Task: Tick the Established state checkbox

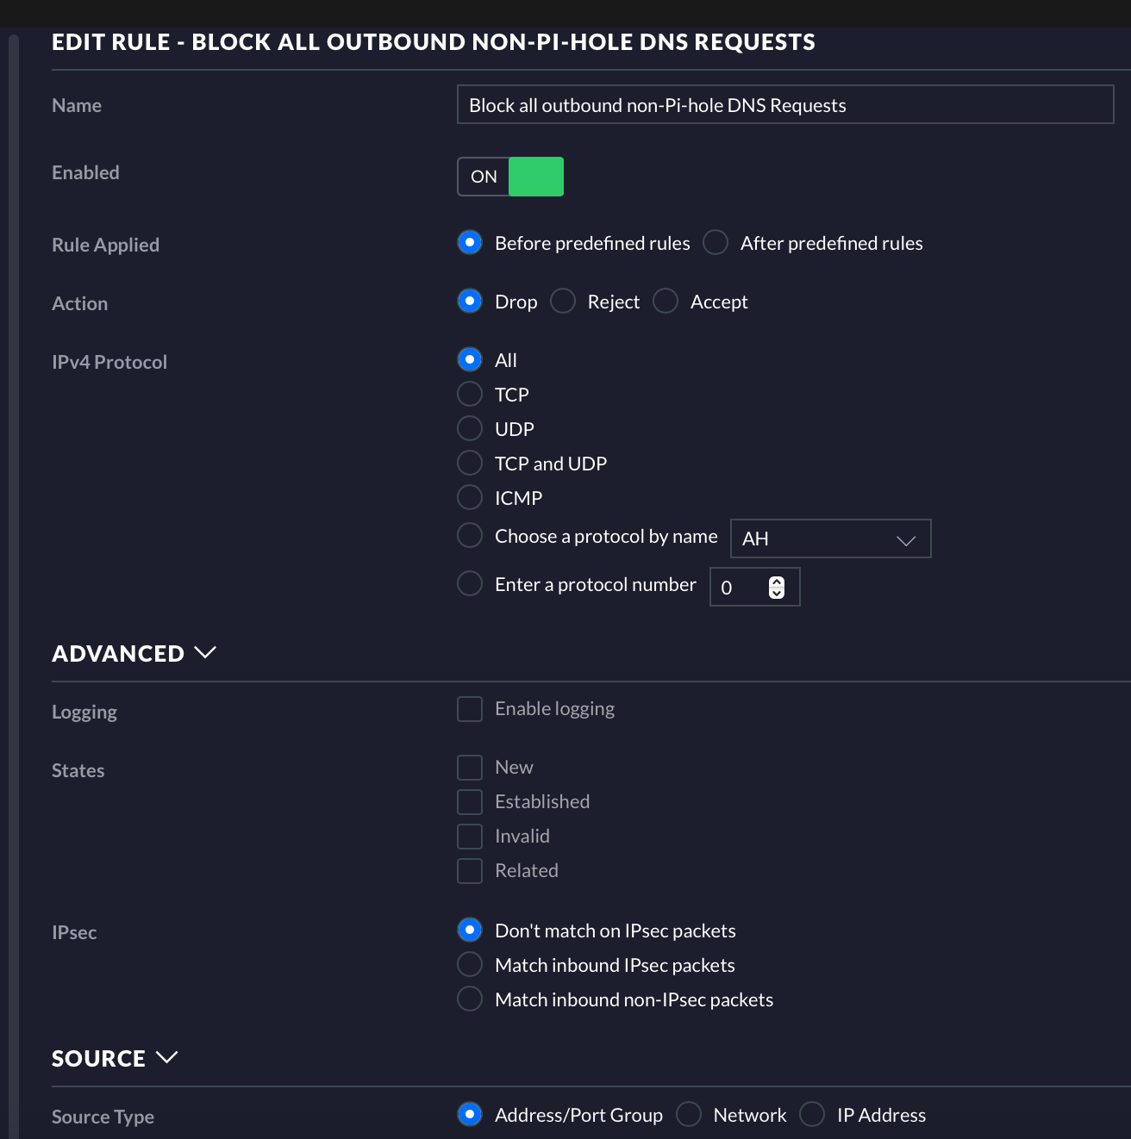Action: tap(470, 802)
